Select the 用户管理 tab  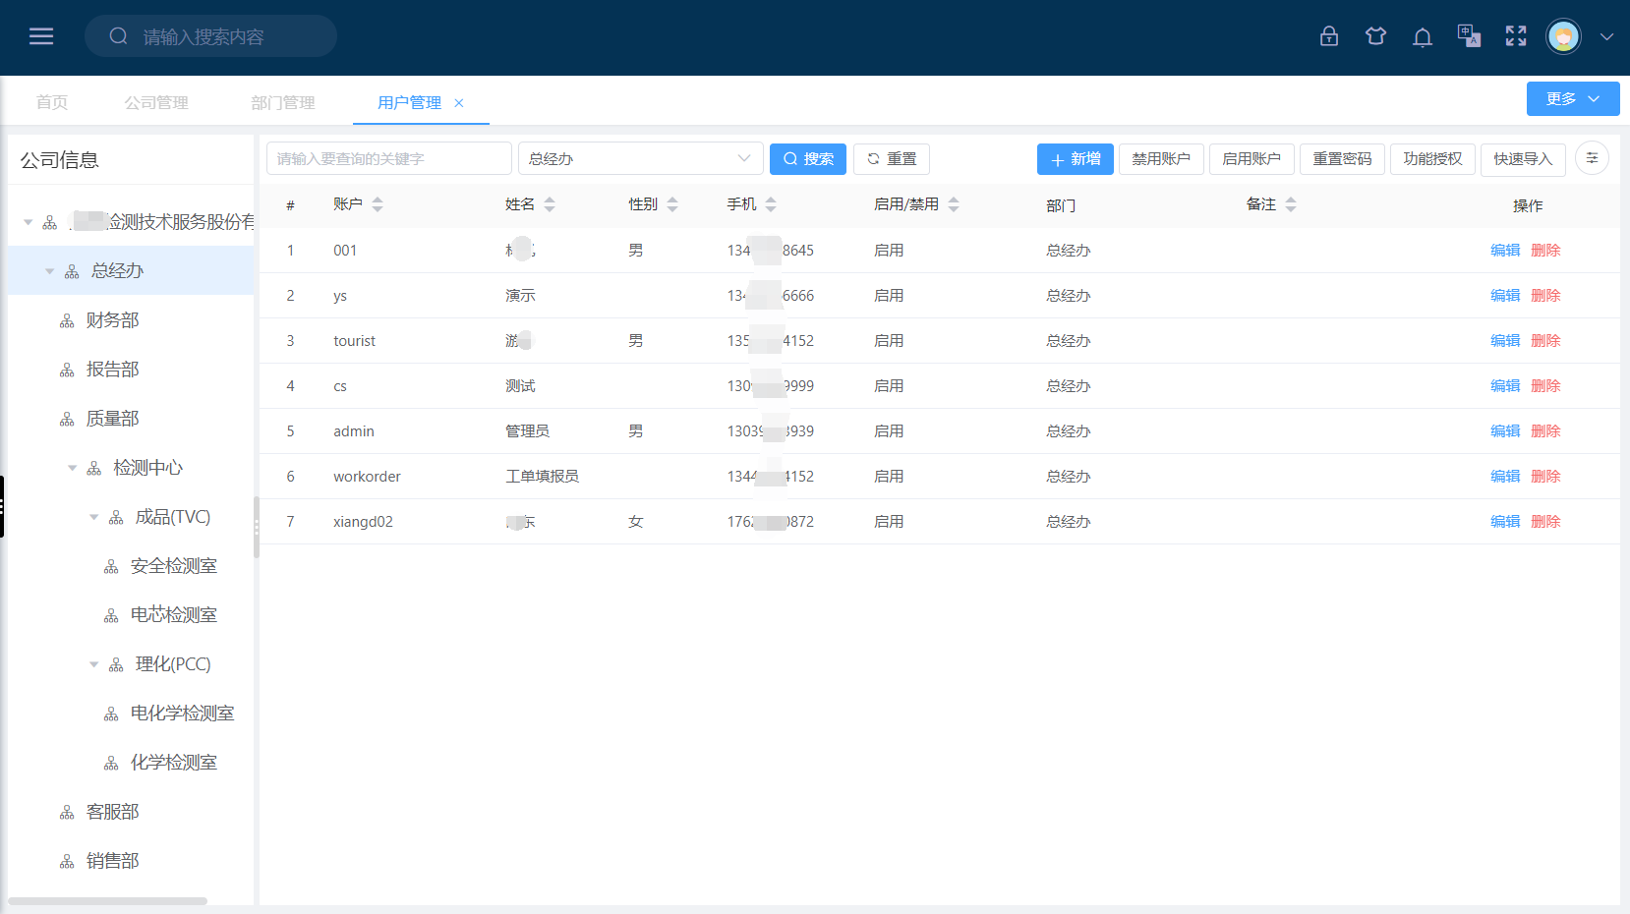tap(410, 102)
